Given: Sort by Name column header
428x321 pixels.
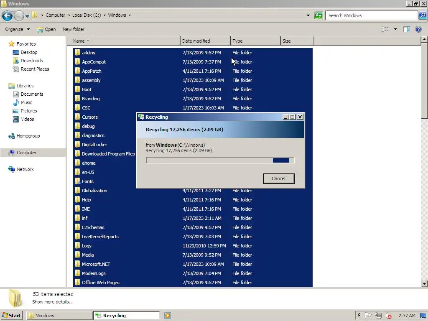Looking at the screenshot, I should click(124, 41).
